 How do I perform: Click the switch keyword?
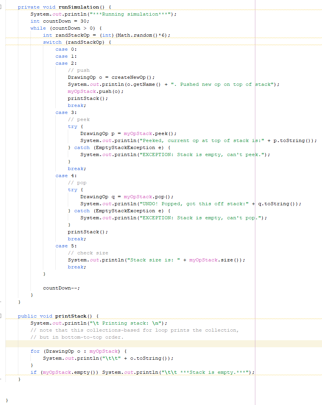52,42
